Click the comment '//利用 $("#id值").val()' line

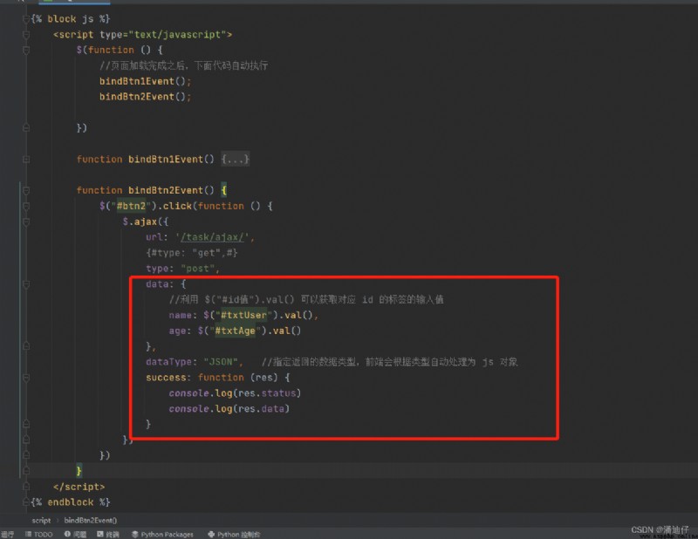point(306,299)
